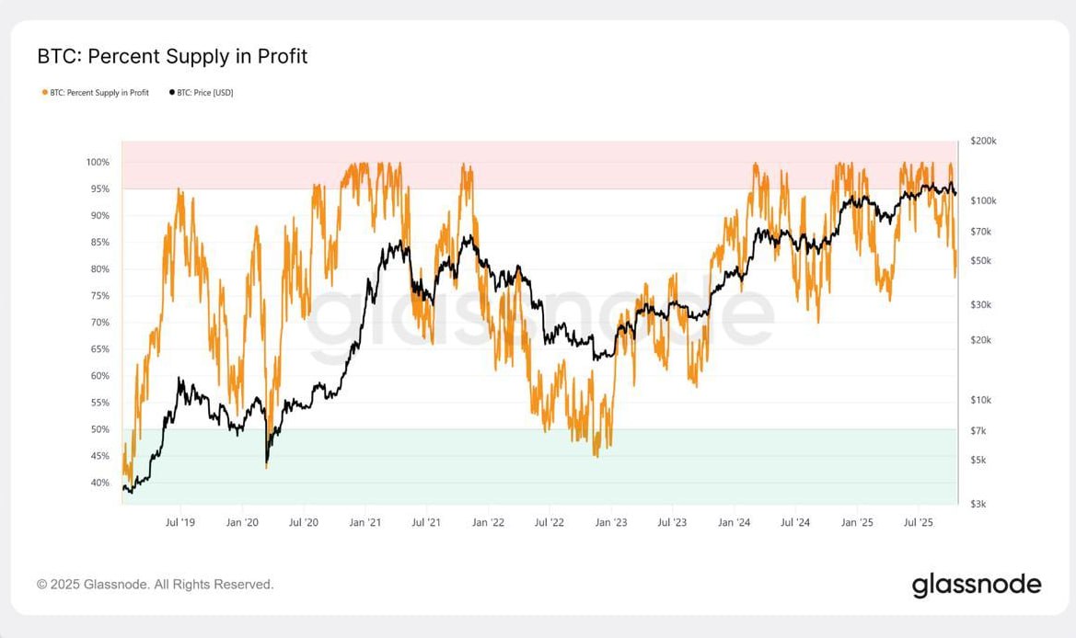Click the Jan '21 marker on the time axis

364,522
